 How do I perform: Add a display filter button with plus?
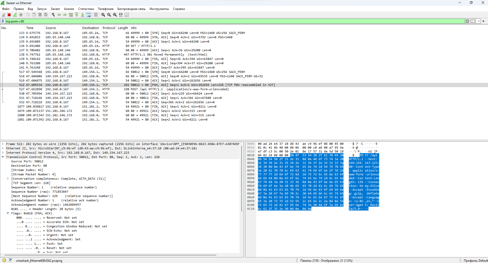(483, 21)
